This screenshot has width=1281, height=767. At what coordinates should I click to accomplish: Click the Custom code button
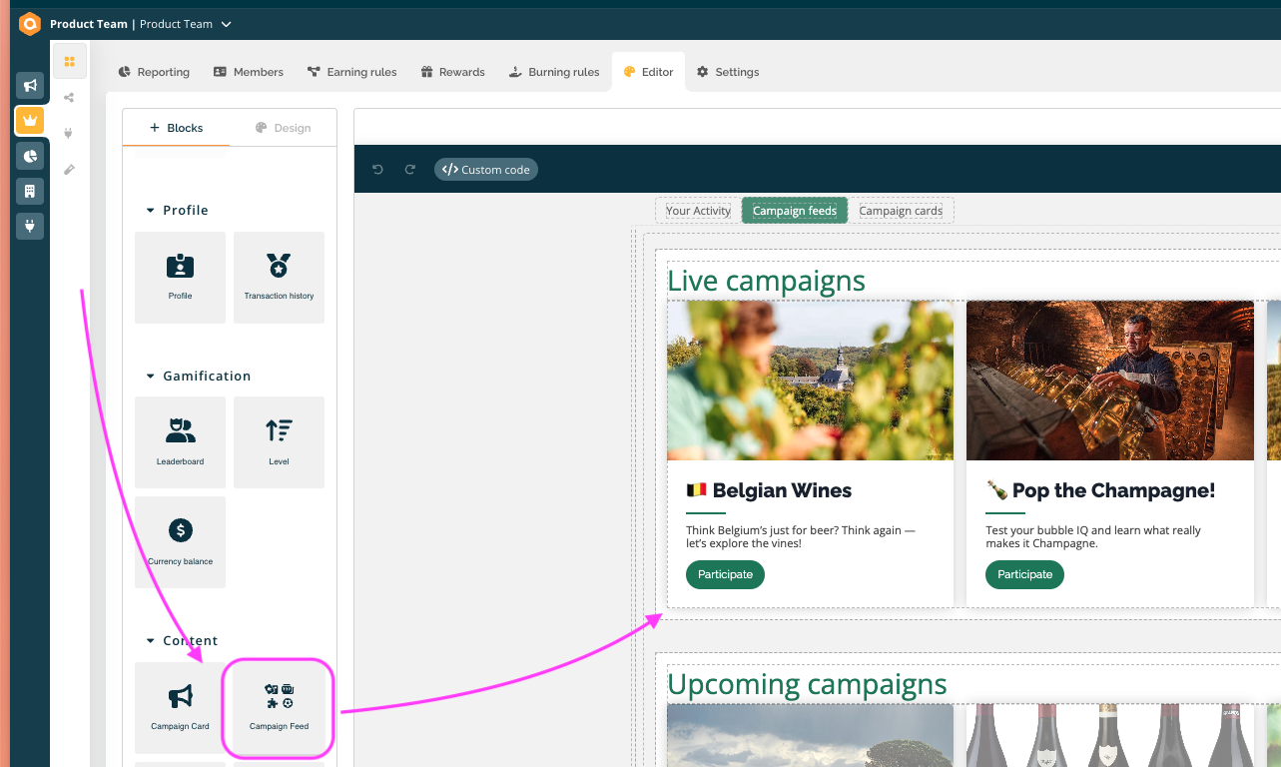click(486, 170)
